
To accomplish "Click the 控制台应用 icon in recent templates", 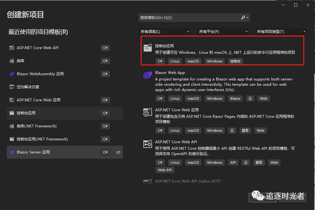I will [12, 113].
